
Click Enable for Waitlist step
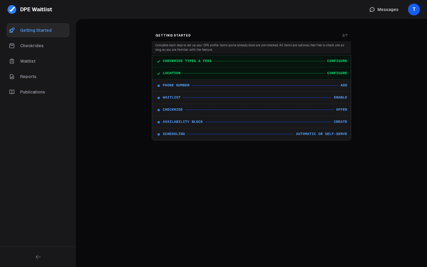click(x=340, y=98)
